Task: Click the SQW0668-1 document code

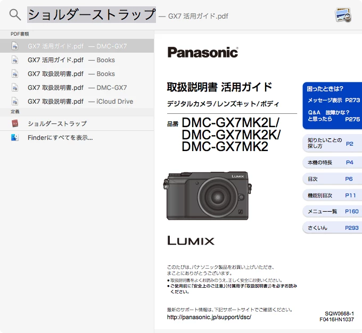Action: (339, 313)
